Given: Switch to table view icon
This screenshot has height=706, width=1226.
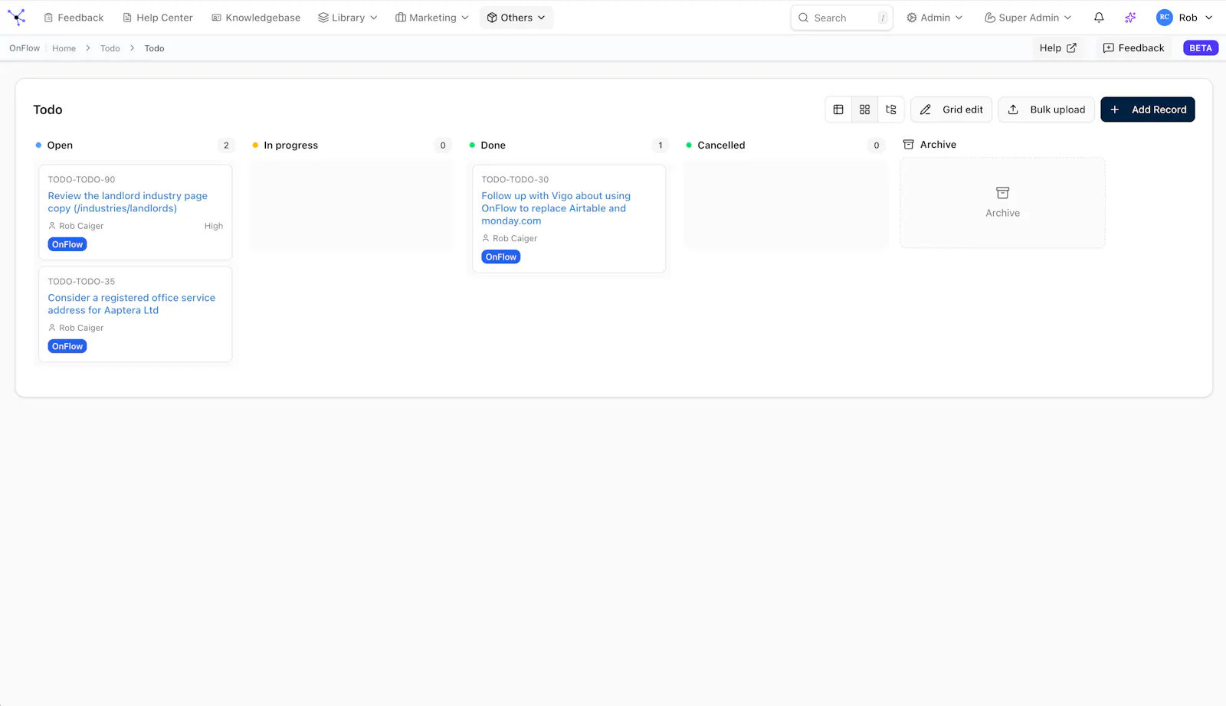Looking at the screenshot, I should tap(838, 109).
